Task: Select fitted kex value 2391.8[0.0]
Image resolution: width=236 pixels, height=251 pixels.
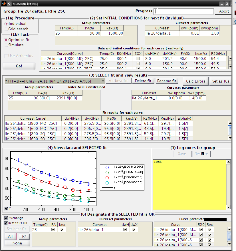Action: pos(68,98)
